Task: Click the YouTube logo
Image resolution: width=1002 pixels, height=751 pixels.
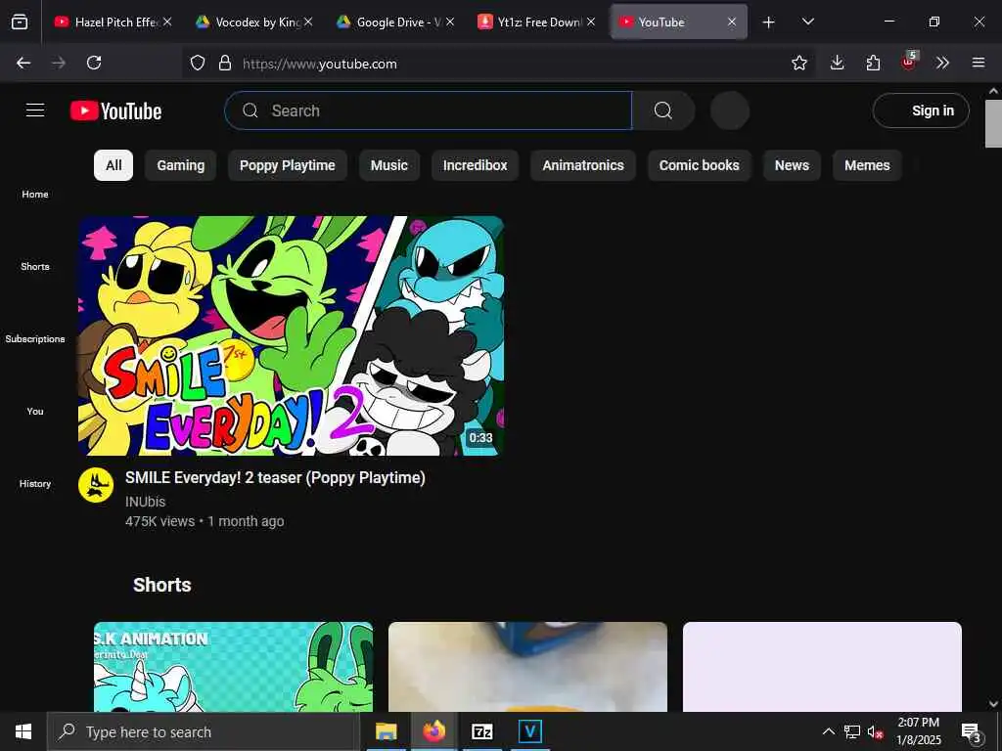Action: [115, 111]
